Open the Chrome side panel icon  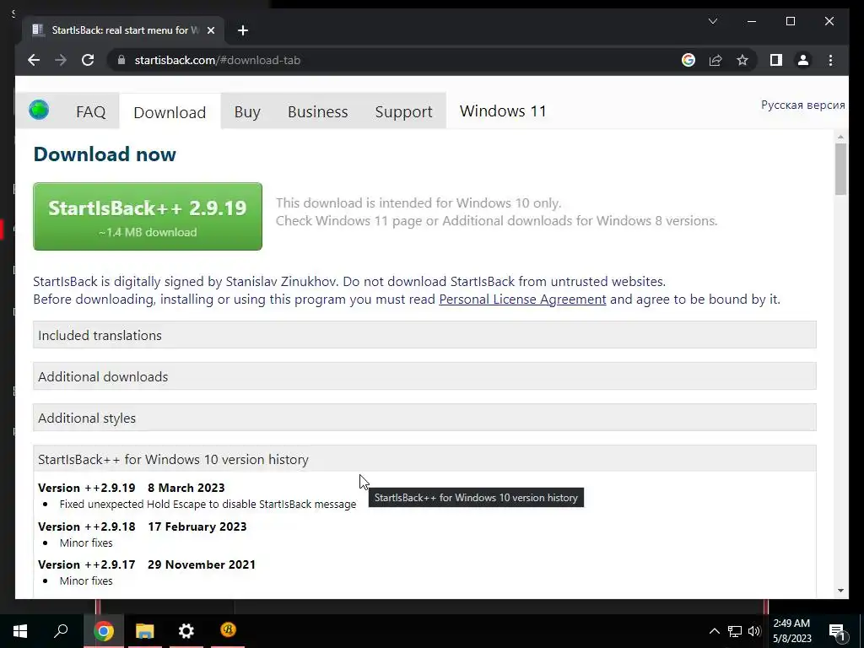[x=776, y=60]
